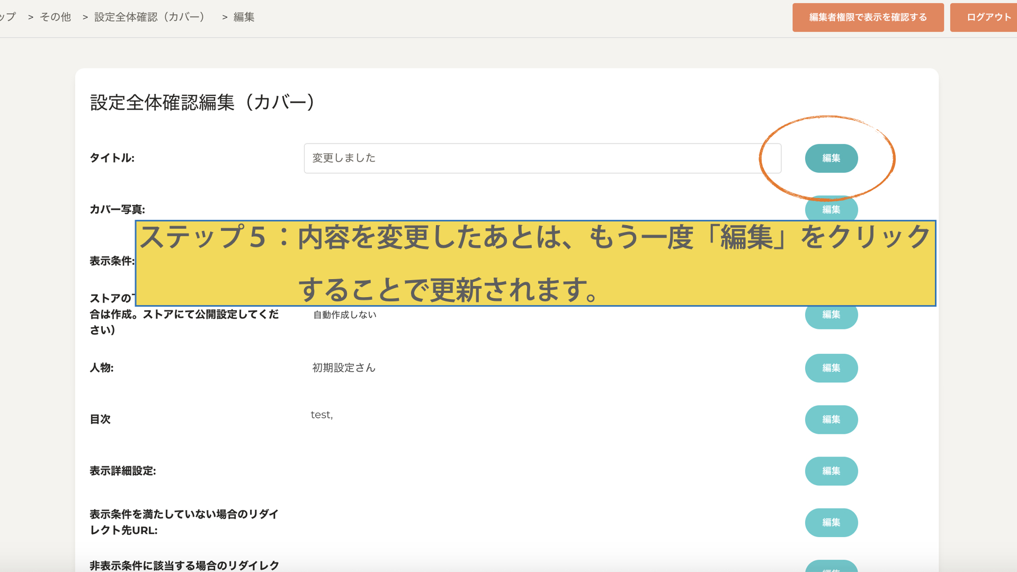1017x572 pixels.
Task: Click partially visible 編集 button at bottom
Action: tap(831, 567)
